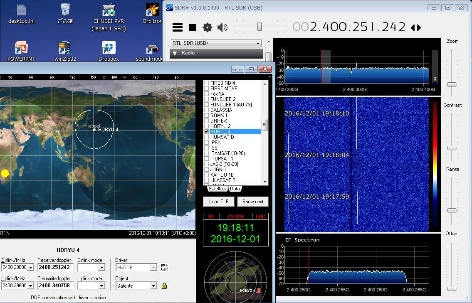This screenshot has width=472, height=303.
Task: Click the Transmit/doppler frequency field
Action: [55, 286]
